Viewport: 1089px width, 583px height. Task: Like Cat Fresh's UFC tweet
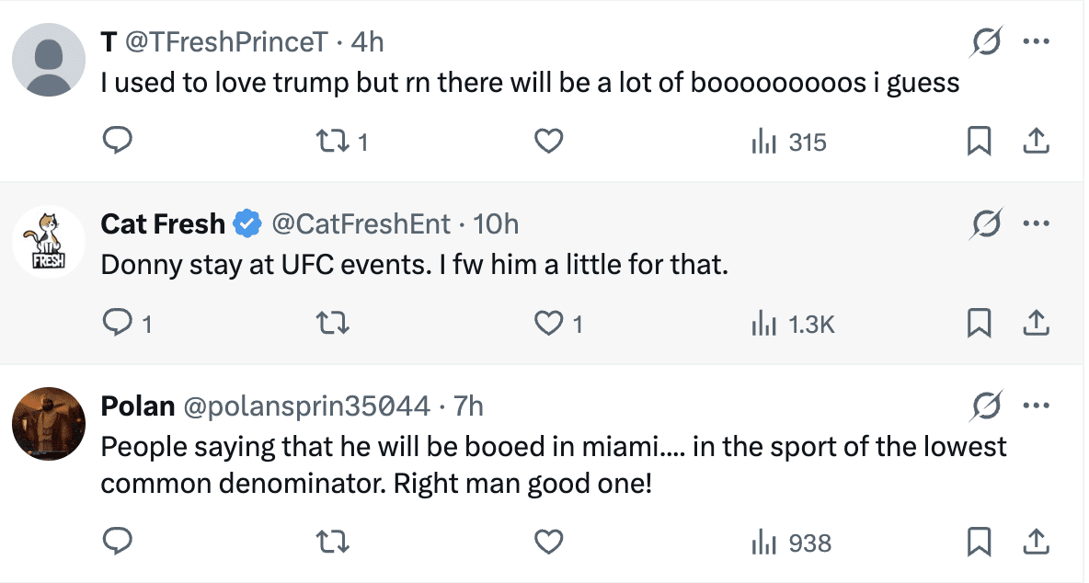coord(548,323)
